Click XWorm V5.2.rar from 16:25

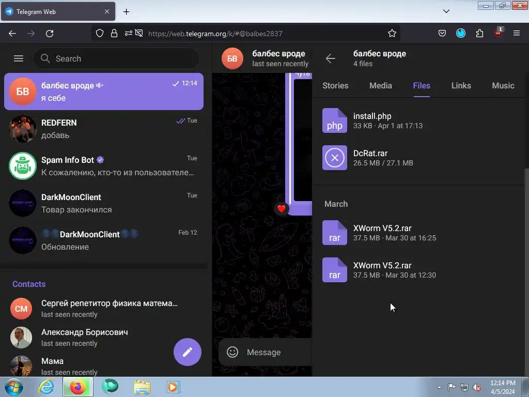point(382,228)
